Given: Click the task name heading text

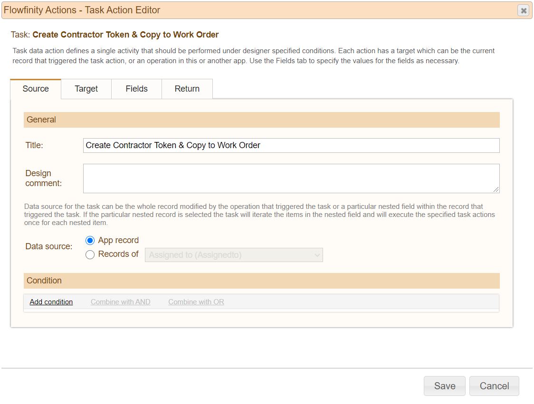Looking at the screenshot, I should (x=126, y=35).
